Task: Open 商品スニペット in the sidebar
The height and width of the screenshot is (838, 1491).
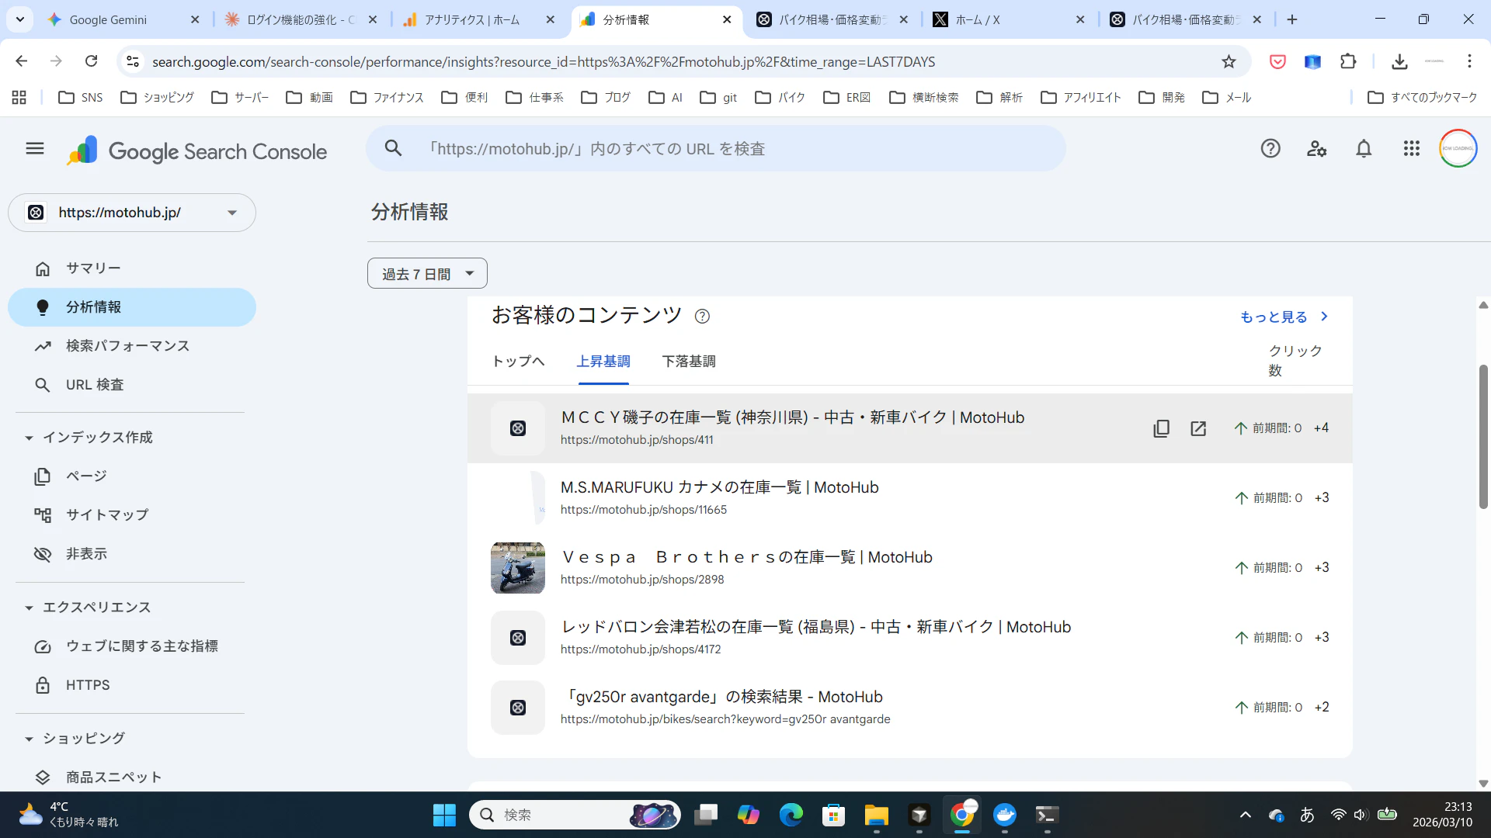Action: click(x=132, y=777)
